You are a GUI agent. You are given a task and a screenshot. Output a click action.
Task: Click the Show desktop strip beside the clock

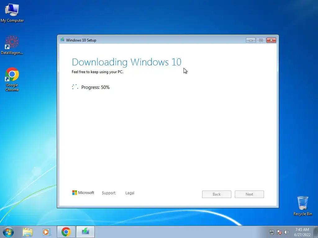316,232
